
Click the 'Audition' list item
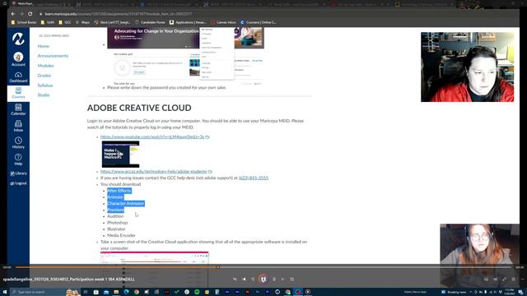click(x=115, y=216)
